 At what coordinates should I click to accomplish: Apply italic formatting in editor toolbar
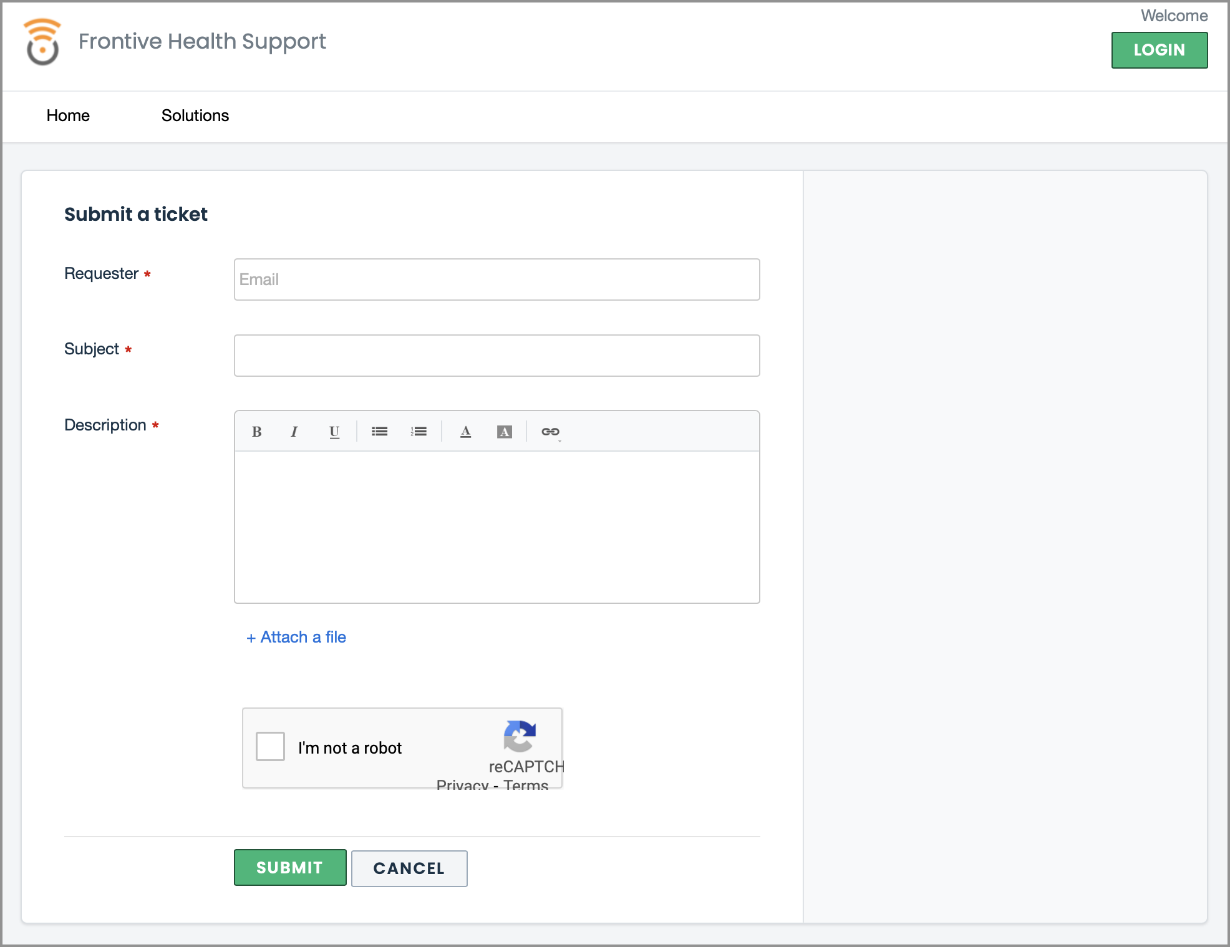click(294, 432)
